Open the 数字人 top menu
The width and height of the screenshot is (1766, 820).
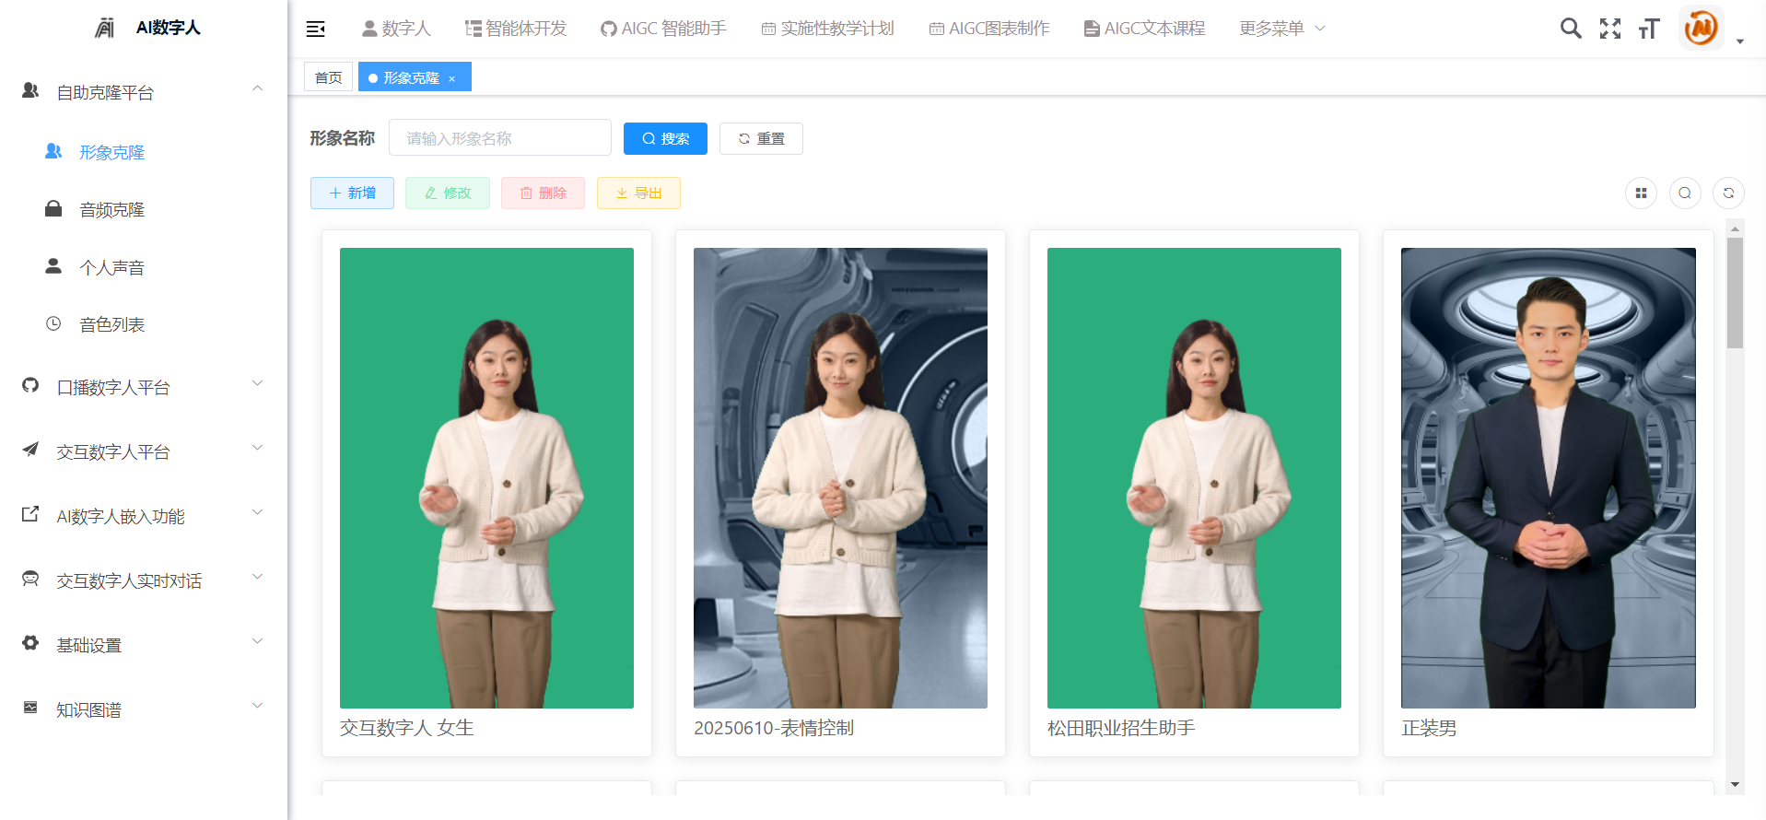[396, 29]
